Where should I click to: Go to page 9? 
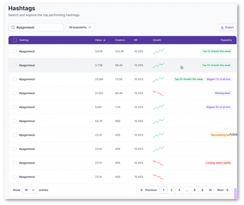click(x=203, y=190)
